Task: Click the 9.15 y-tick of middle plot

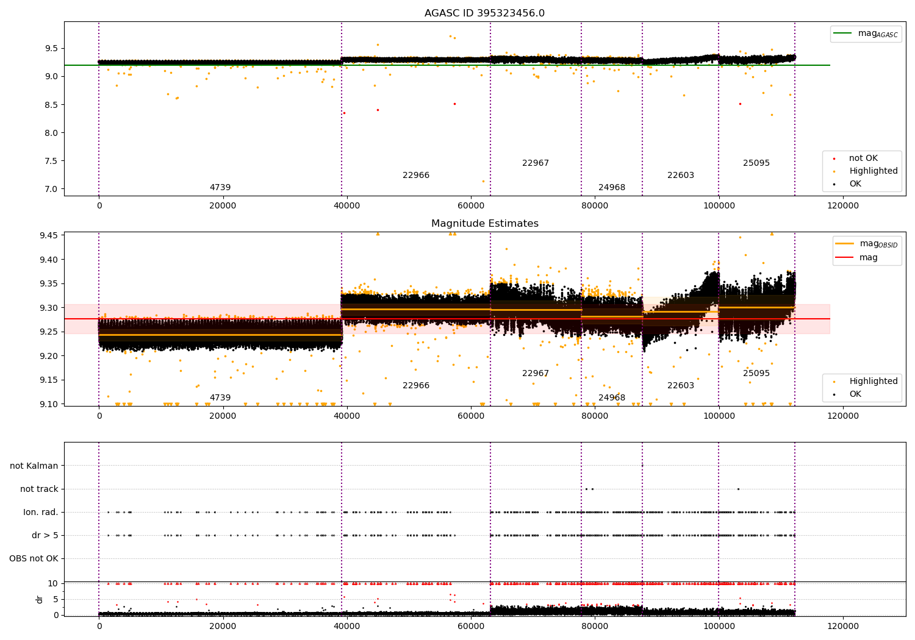Action: (49, 380)
